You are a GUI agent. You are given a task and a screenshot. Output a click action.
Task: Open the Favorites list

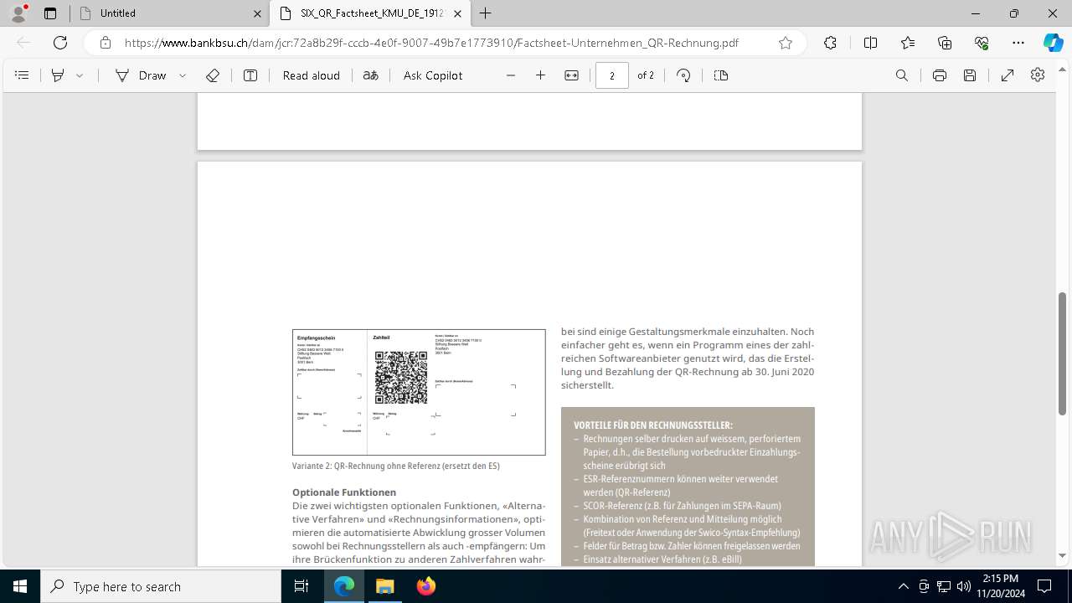click(908, 43)
